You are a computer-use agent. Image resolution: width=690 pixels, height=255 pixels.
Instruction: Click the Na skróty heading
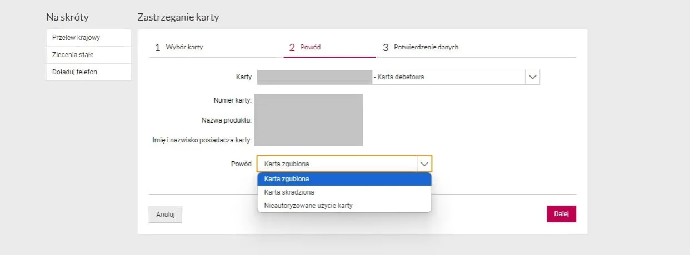point(67,17)
